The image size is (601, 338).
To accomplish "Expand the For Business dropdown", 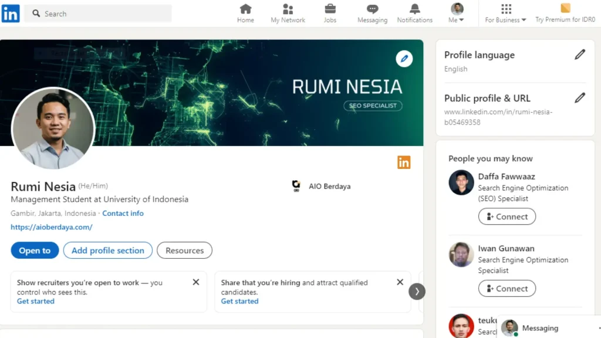I will (505, 13).
